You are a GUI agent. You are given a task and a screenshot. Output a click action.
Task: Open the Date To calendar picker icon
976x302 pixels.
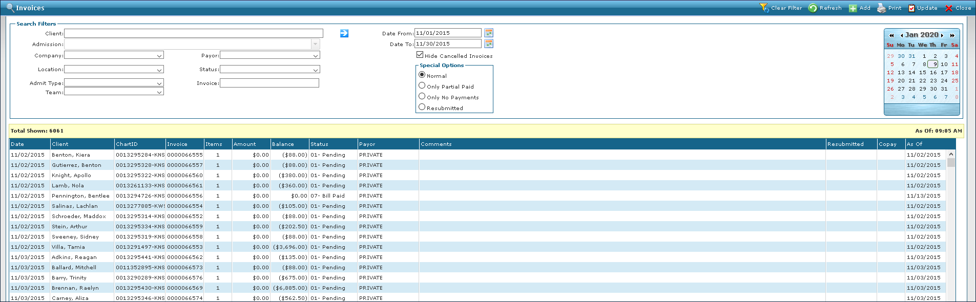(x=489, y=44)
